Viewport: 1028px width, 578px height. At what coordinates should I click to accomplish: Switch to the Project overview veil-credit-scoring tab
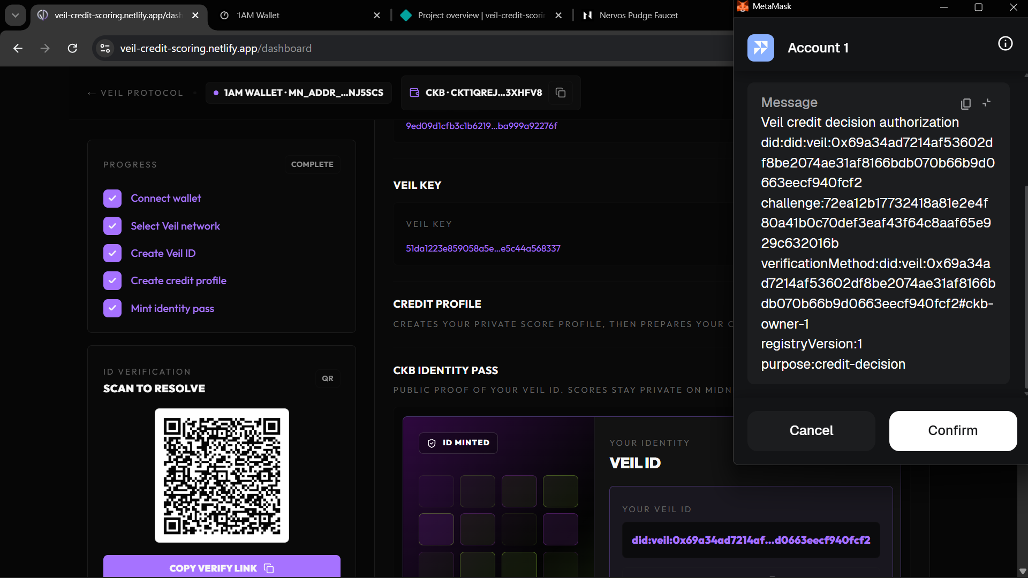[480, 16]
